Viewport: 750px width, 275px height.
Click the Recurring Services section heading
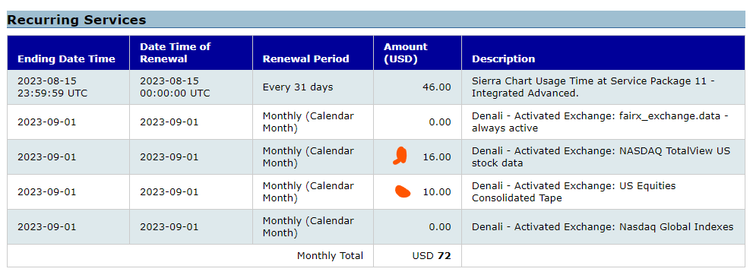pyautogui.click(x=77, y=20)
